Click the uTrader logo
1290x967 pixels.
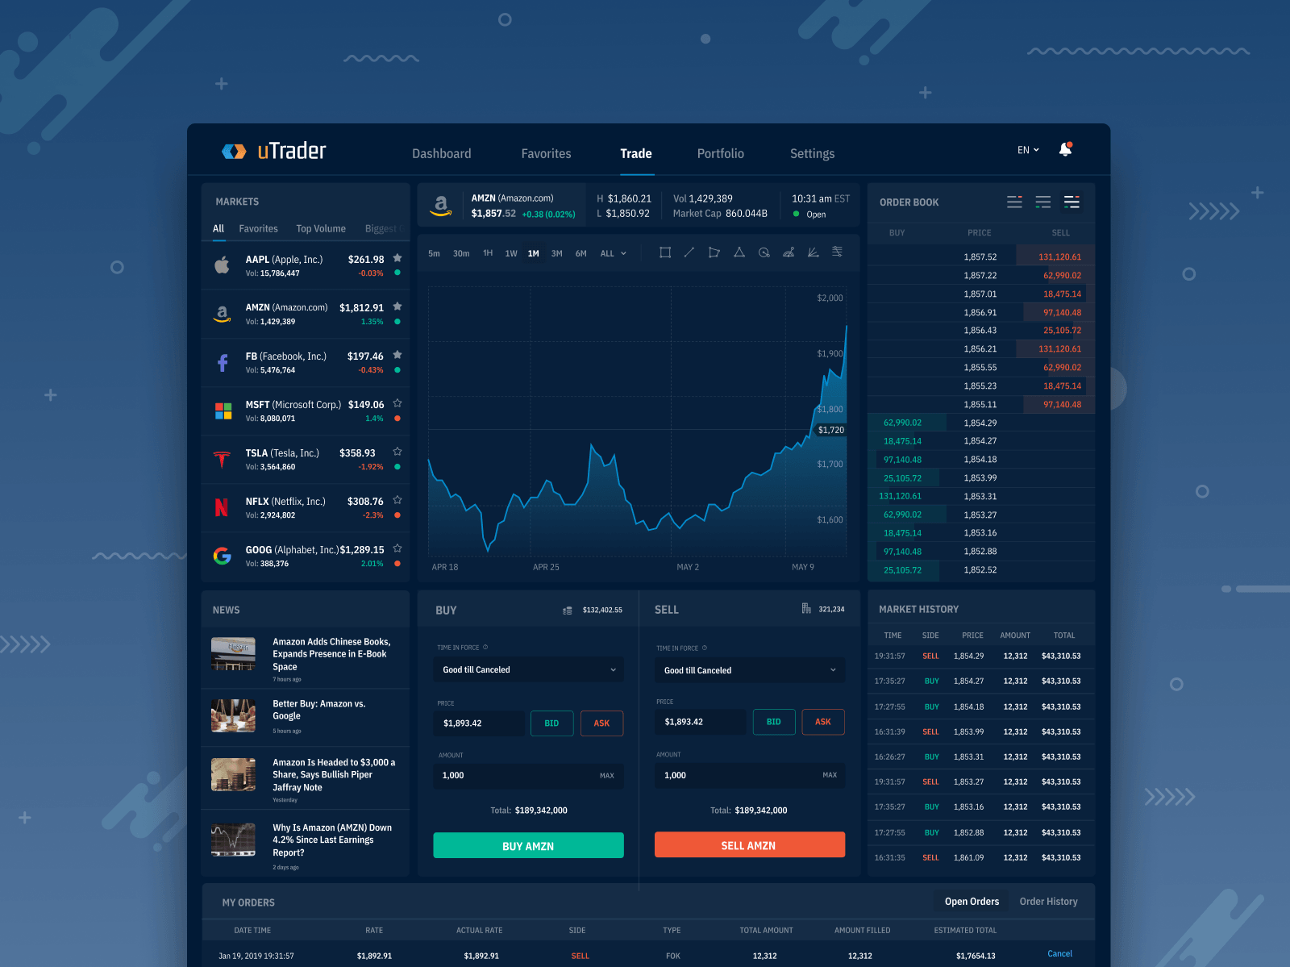(274, 151)
